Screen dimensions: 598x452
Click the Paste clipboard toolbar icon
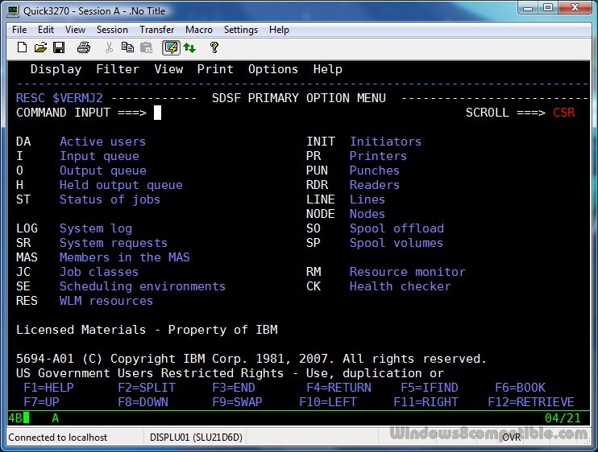[146, 47]
